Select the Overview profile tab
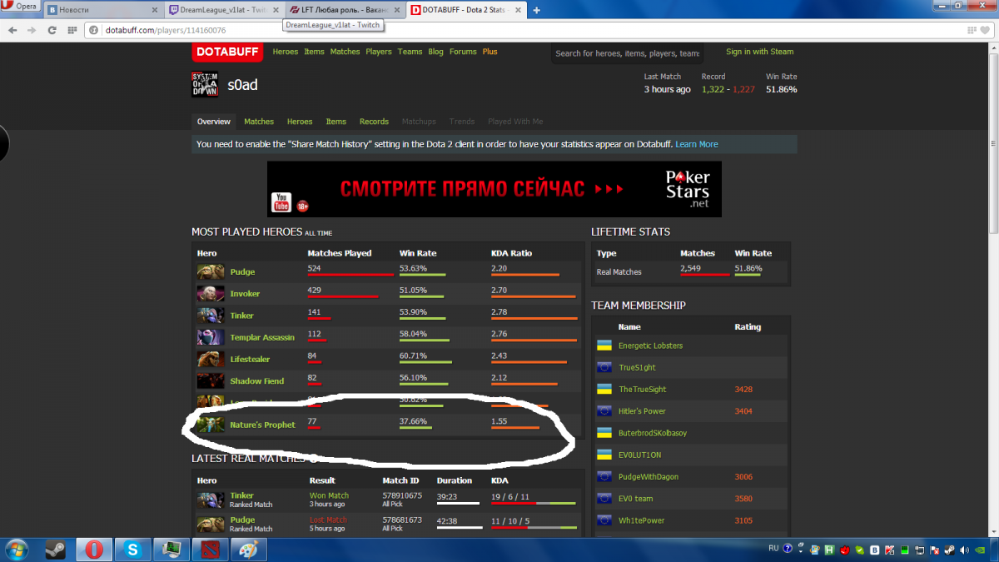Image resolution: width=999 pixels, height=562 pixels. tap(214, 122)
